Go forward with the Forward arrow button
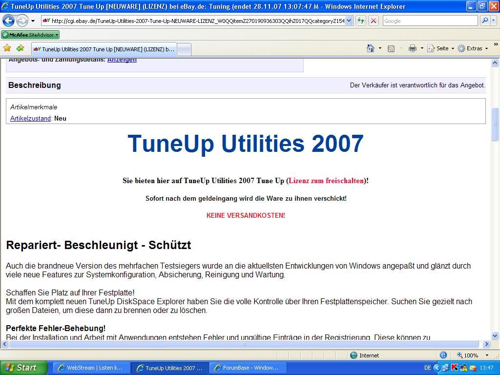 click(22, 21)
